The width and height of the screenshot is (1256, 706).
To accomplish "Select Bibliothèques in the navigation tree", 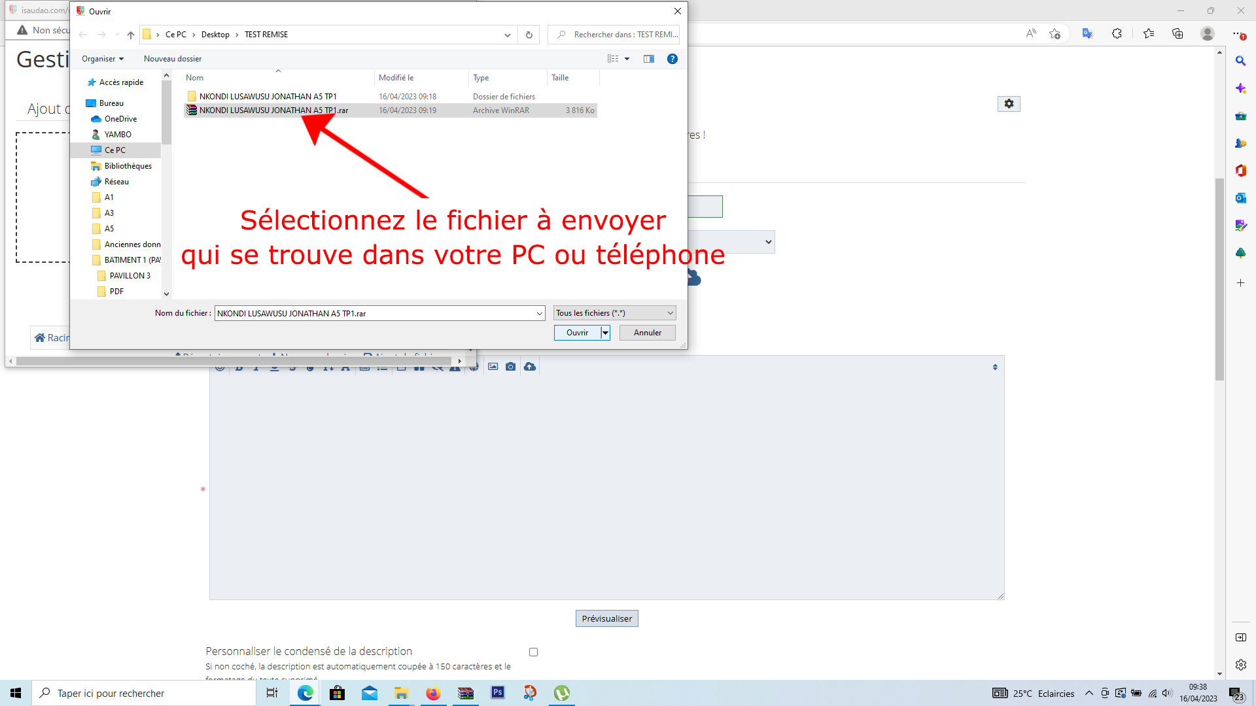I will click(x=128, y=166).
